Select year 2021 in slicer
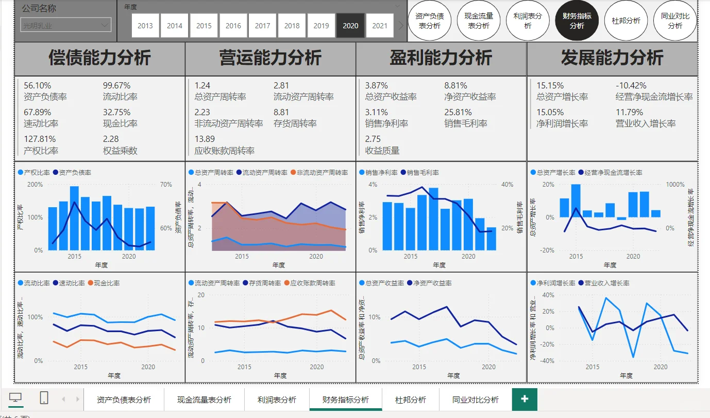The width and height of the screenshot is (710, 418). pos(380,26)
